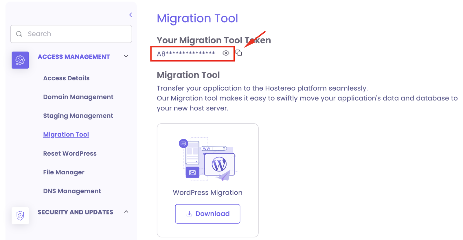This screenshot has height=240, width=463.
Task: Click the Migration Tool page title
Action: [197, 19]
